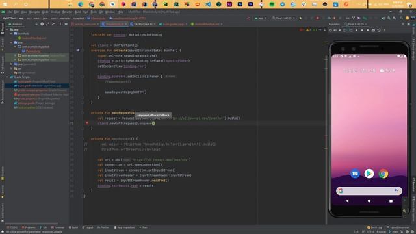Screen dimensions: 416x234
Task: Open the Play Store app on the emulator
Action: tap(369, 174)
